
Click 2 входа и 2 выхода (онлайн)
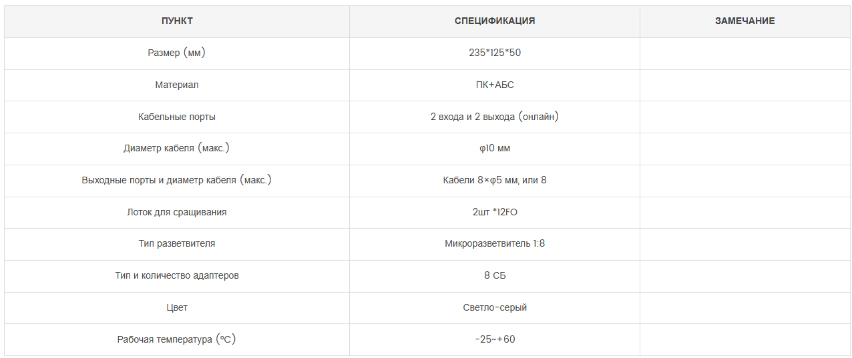(495, 117)
